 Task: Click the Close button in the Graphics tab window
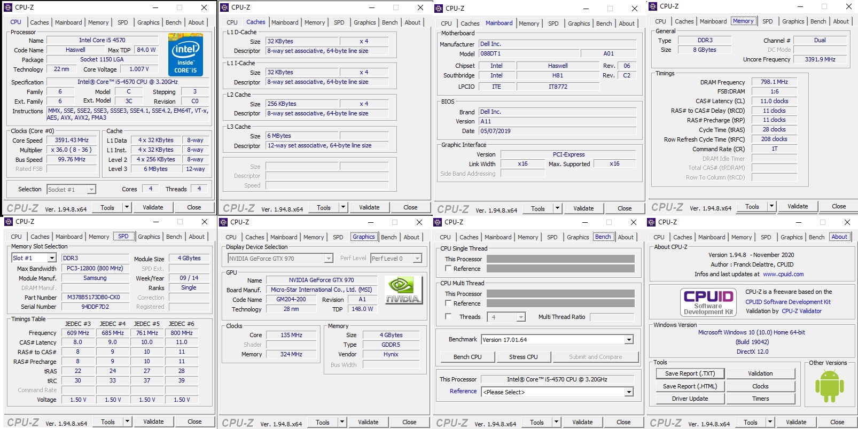409,422
